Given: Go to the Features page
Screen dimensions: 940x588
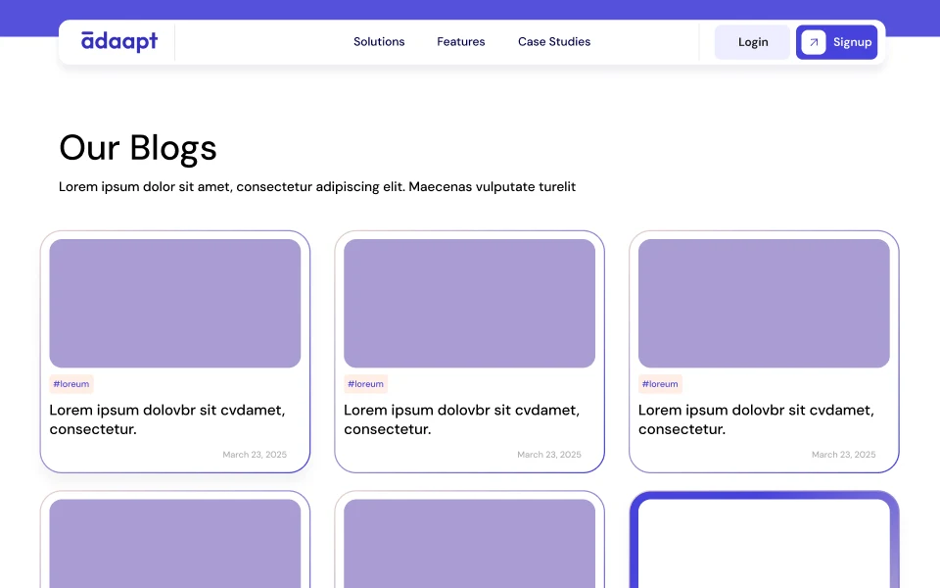Looking at the screenshot, I should click(x=460, y=41).
